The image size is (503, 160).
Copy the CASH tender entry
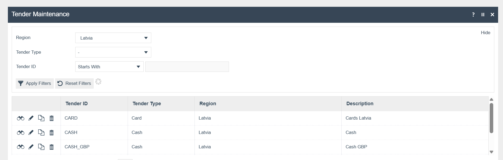point(41,133)
